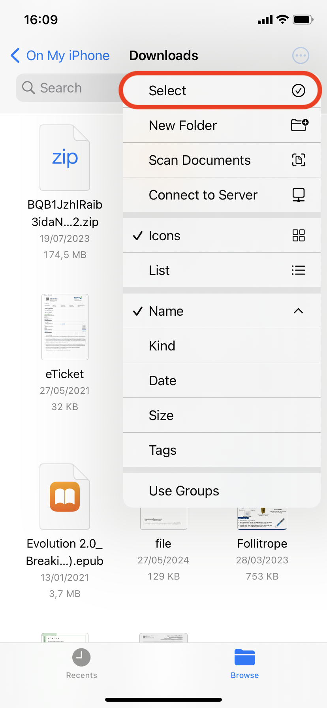The height and width of the screenshot is (708, 327).
Task: Sort files by Date
Action: (x=222, y=380)
